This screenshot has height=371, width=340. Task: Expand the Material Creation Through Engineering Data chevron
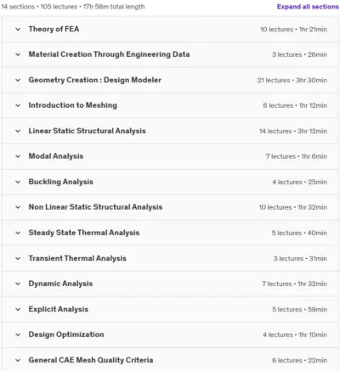point(18,54)
